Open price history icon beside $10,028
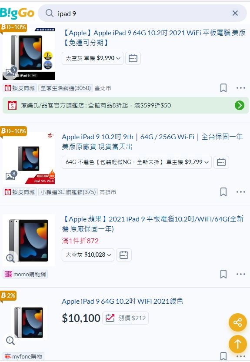250x362 pixels. pyautogui.click(x=124, y=255)
